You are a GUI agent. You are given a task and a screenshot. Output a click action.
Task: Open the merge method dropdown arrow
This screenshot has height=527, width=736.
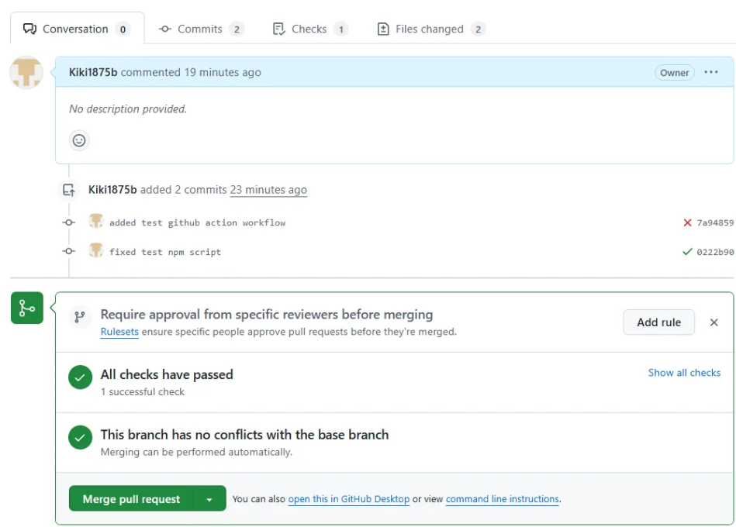click(209, 499)
